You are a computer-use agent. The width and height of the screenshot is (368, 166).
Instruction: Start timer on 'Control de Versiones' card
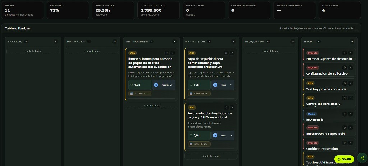click(345, 98)
